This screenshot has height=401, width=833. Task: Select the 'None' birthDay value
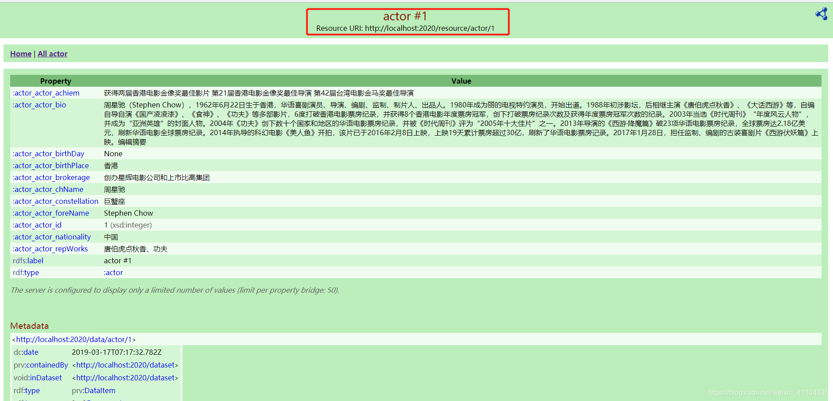[113, 154]
